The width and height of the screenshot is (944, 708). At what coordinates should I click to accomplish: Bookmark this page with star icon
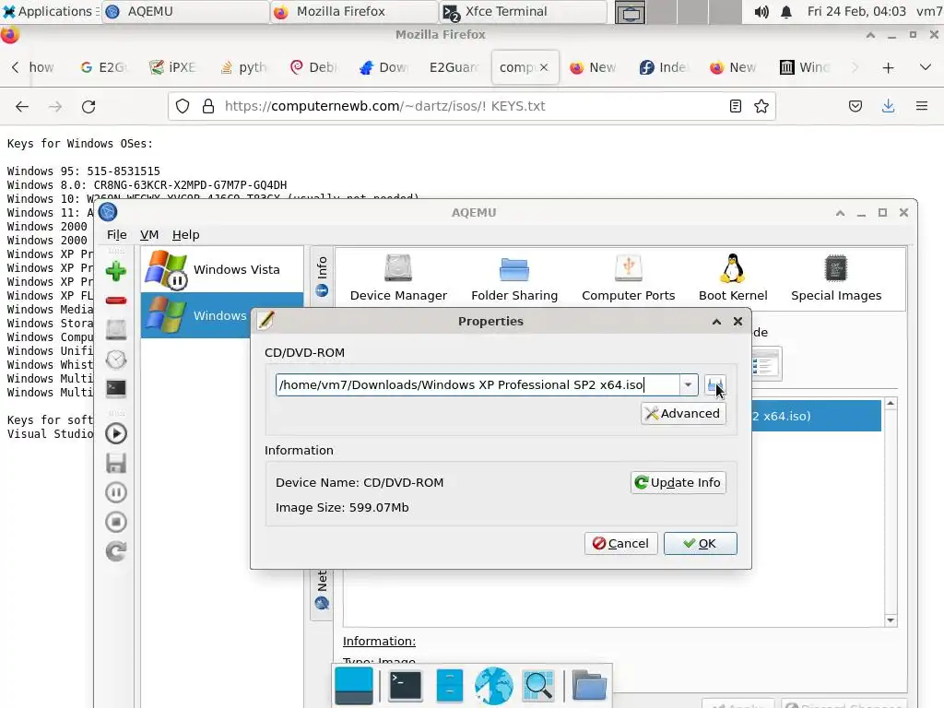click(x=761, y=107)
